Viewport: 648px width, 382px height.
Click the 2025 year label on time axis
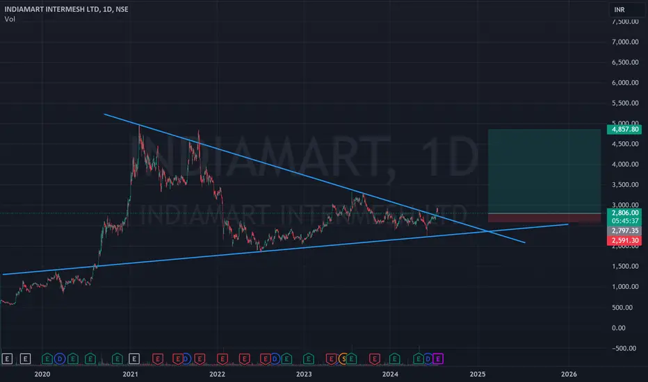(478, 374)
